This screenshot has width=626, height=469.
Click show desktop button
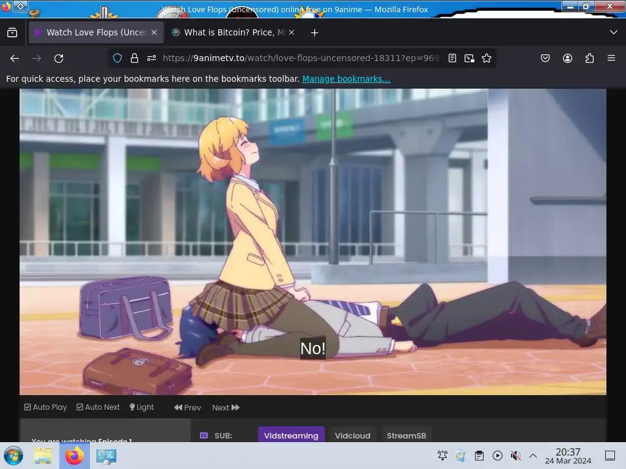point(610,456)
